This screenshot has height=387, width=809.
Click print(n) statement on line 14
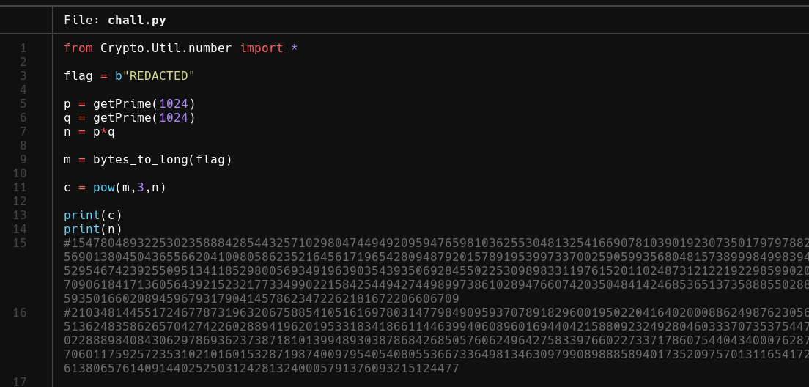coord(93,229)
